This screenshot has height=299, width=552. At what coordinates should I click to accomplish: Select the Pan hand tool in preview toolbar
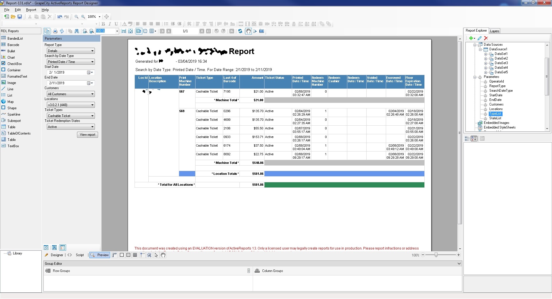248,31
